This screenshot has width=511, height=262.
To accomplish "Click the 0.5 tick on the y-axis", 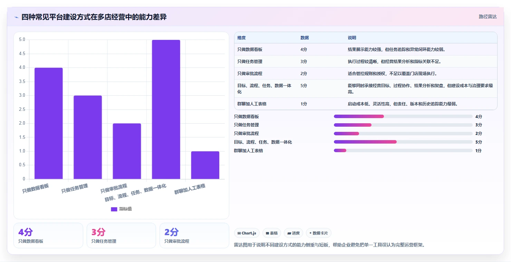I will click(x=22, y=165).
